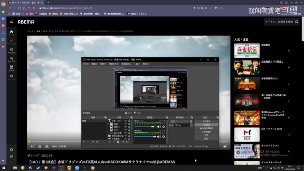Open the OBS 工具(T) menu
Screen dimensions: 304x171
pos(137,64)
